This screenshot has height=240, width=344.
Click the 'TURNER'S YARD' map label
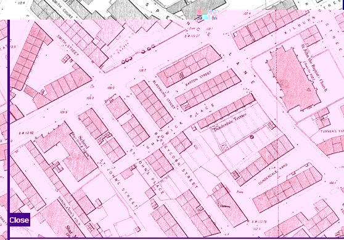332,132
